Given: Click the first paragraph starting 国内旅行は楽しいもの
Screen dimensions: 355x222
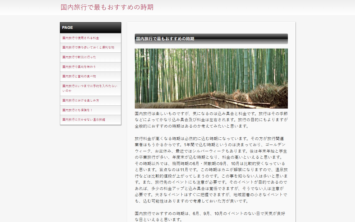Looking at the screenshot, I should pos(211,120).
